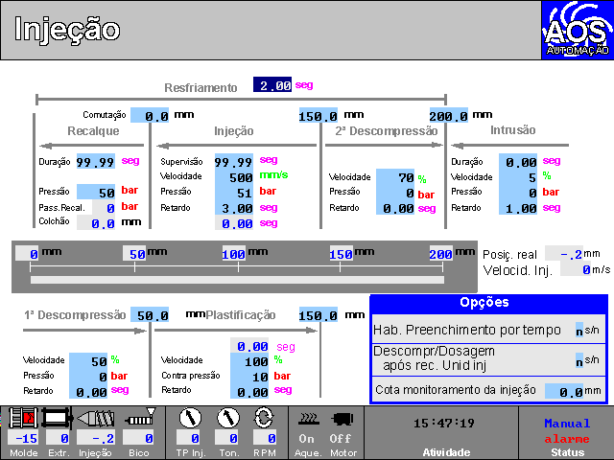The height and width of the screenshot is (460, 614).
Task: Click the RPM rotation icon
Action: click(x=263, y=418)
